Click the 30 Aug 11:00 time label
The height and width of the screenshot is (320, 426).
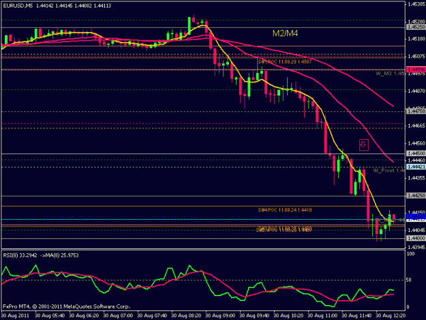tap(323, 316)
